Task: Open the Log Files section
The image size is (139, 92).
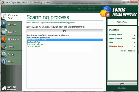Action: 12,32
